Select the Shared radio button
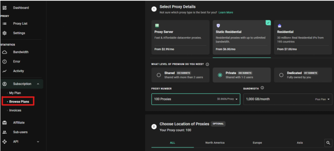 (x=159, y=75)
